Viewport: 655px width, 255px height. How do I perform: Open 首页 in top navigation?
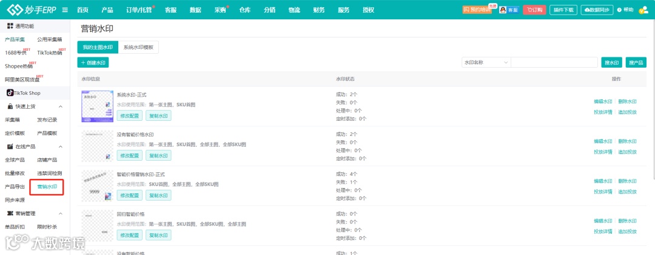coord(82,10)
